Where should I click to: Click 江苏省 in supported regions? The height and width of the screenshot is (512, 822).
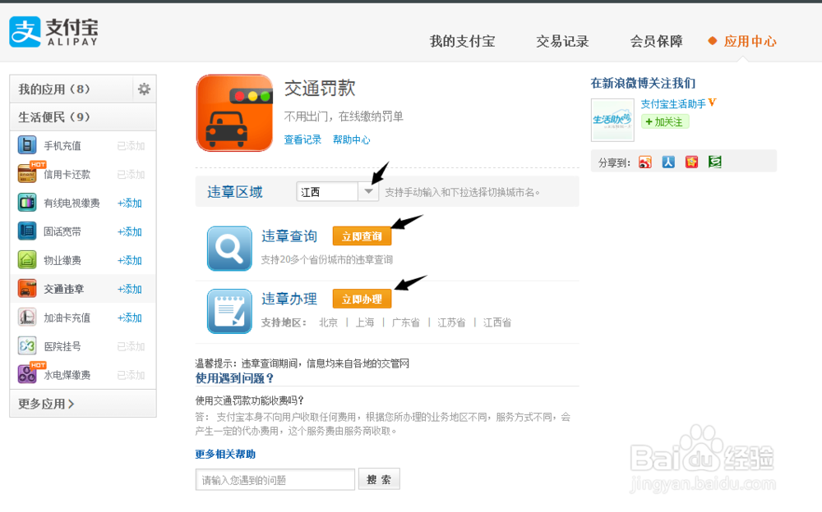[x=451, y=322]
